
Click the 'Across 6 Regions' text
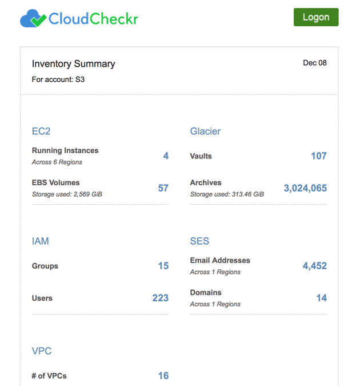[57, 162]
